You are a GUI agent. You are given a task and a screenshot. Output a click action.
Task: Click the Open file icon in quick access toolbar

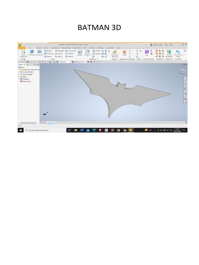coord(25,62)
